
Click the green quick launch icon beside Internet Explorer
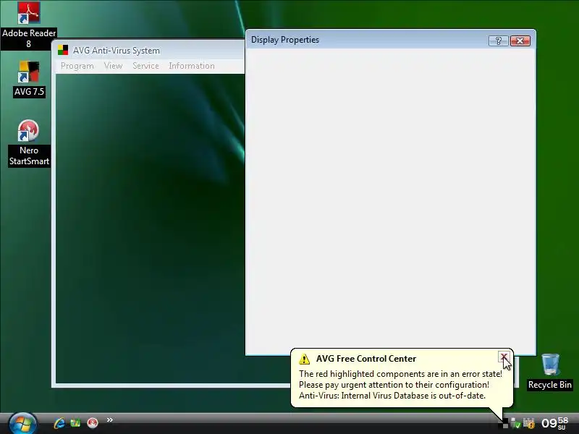pos(75,422)
